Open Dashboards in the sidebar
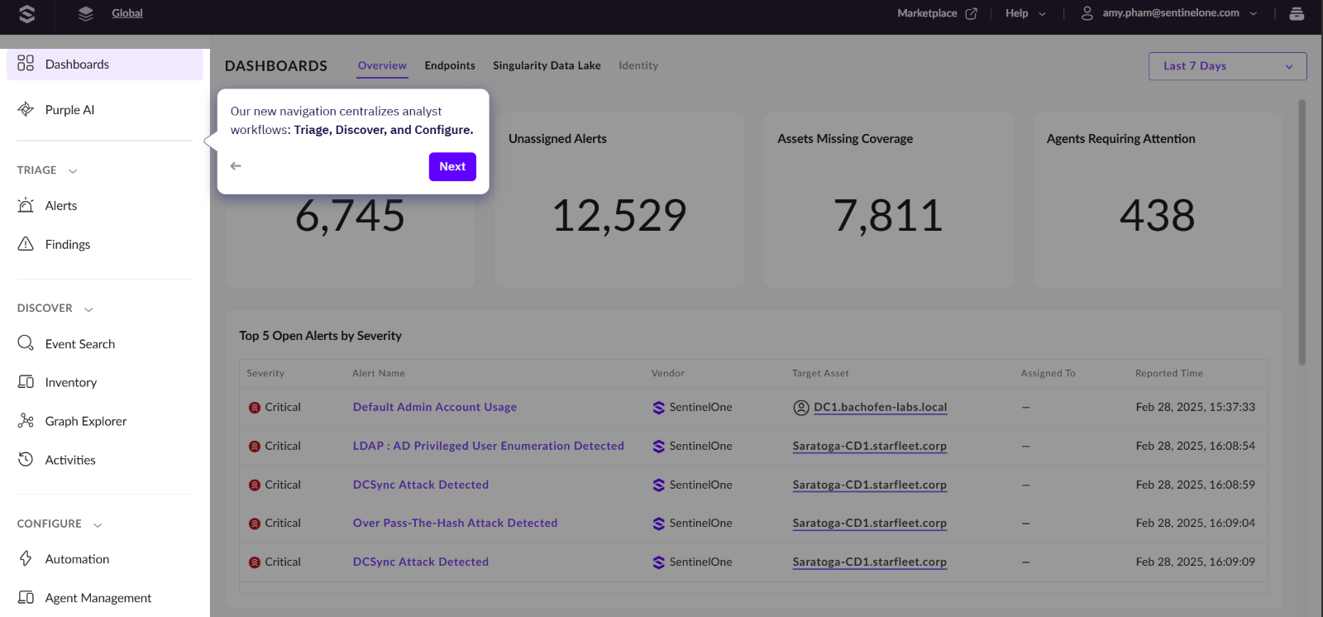The image size is (1323, 617). (105, 65)
